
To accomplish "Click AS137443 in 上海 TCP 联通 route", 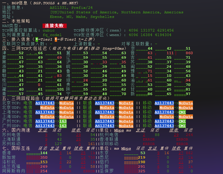I will (104, 112).
